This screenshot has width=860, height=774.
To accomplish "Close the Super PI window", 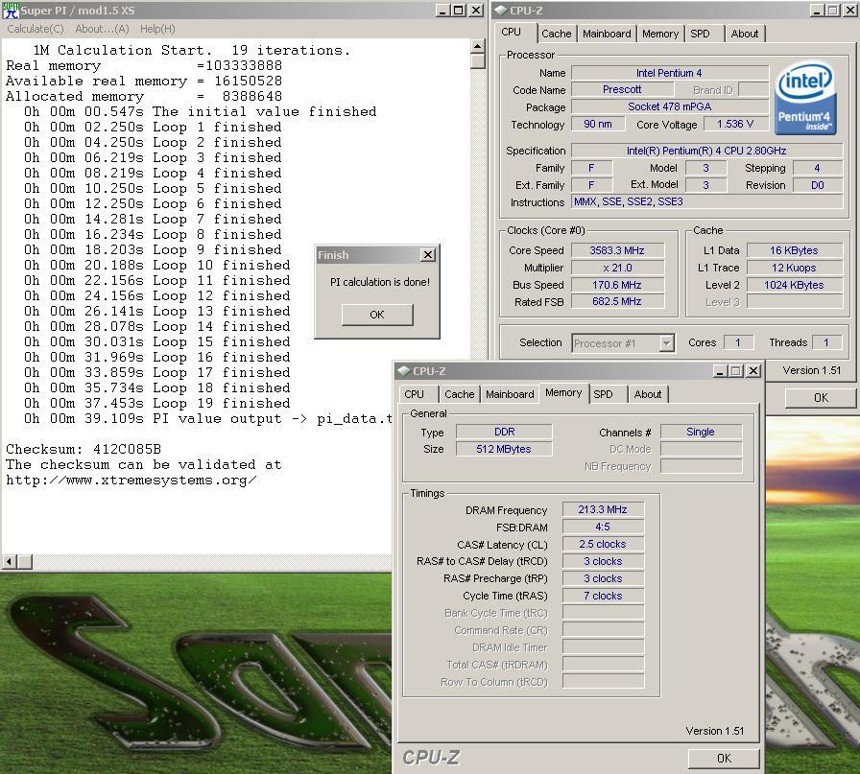I will point(477,11).
